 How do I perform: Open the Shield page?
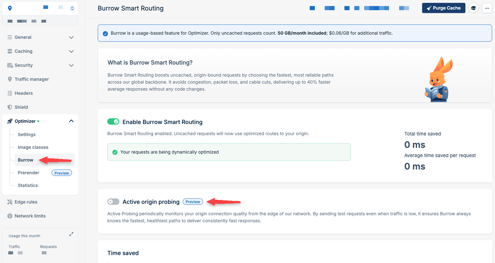[x=21, y=107]
